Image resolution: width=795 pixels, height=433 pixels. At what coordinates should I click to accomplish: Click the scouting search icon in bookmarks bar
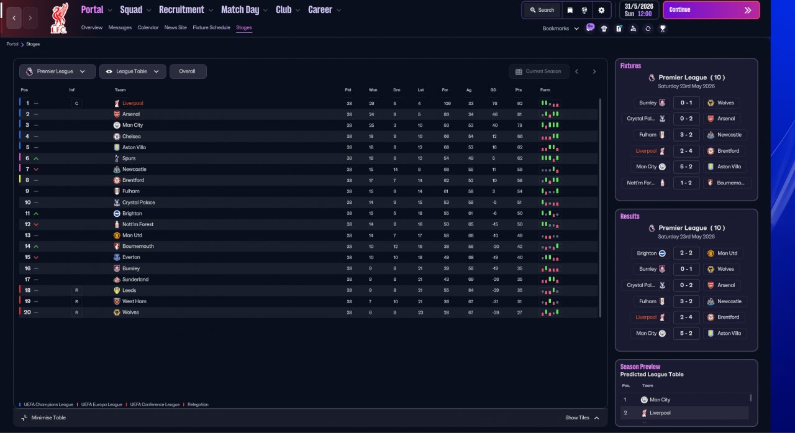coord(633,29)
